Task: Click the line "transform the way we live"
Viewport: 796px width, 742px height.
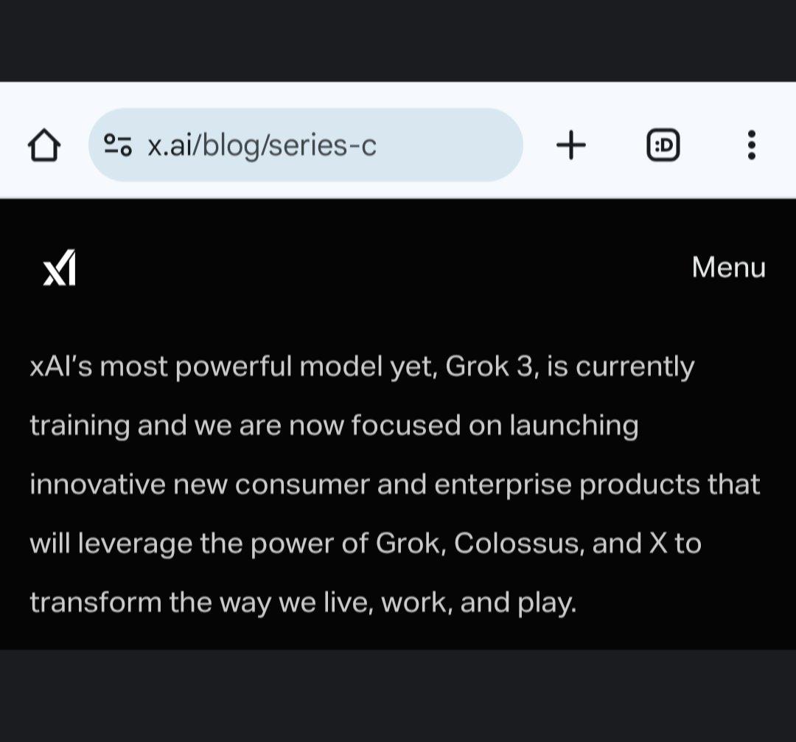Action: point(303,603)
